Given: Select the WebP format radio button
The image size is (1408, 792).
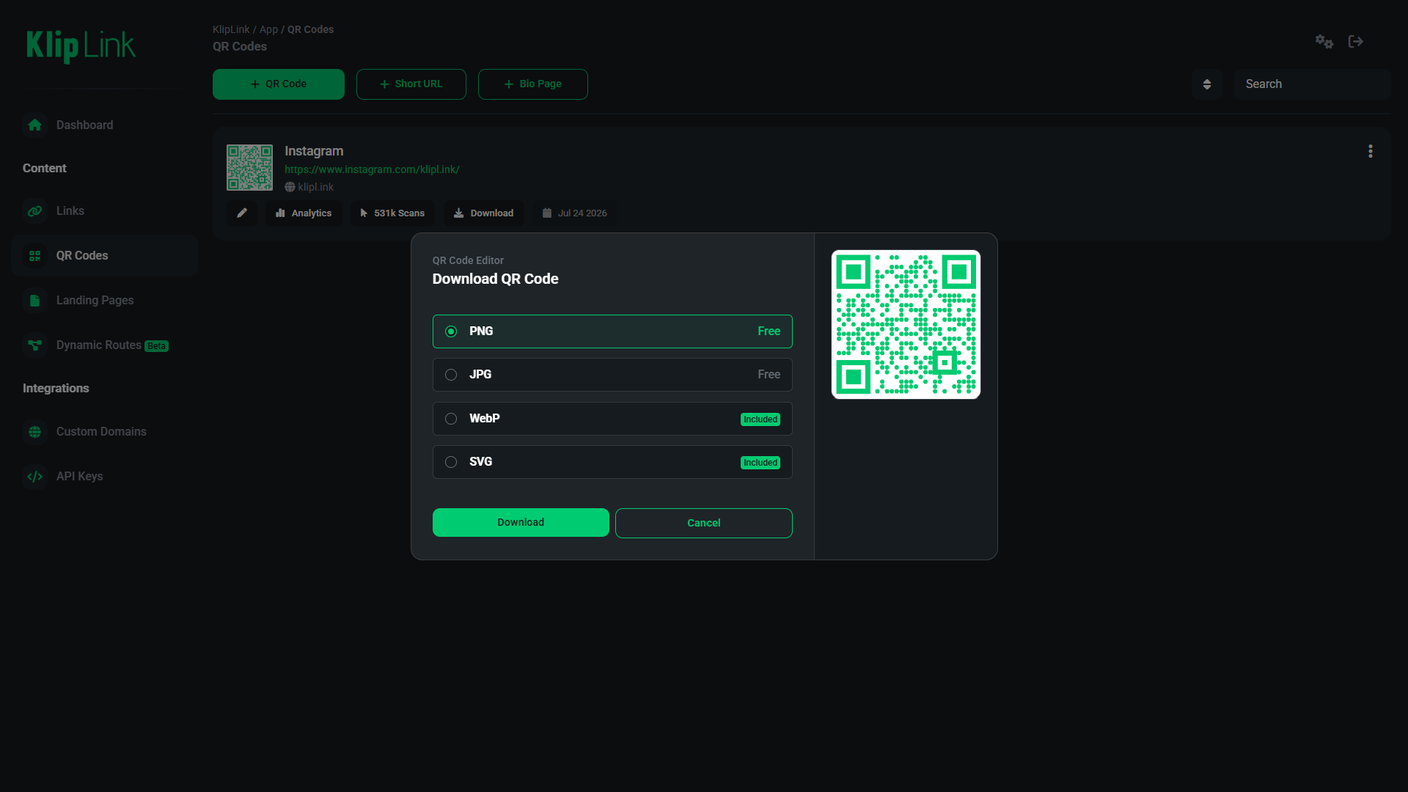Looking at the screenshot, I should tap(451, 419).
